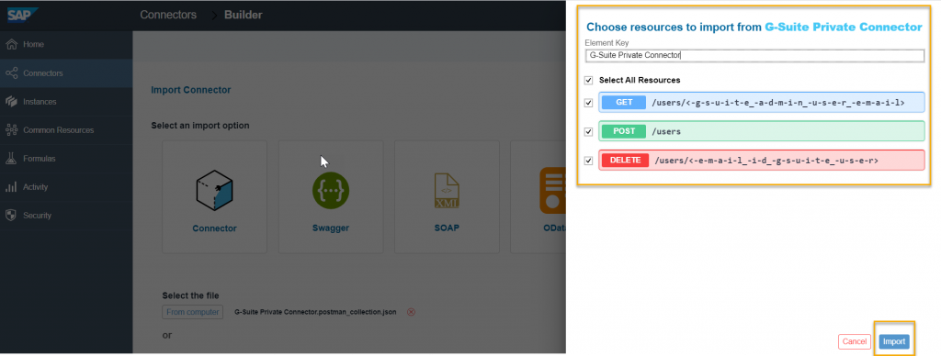Click the green POST method badge
This screenshot has height=356, width=941.
[624, 131]
